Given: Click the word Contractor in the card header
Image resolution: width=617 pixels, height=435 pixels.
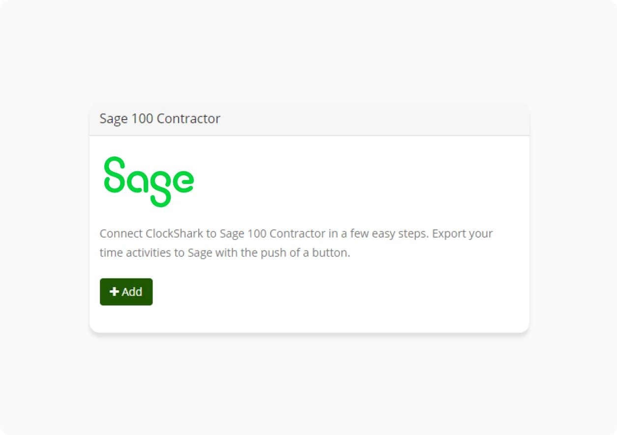Looking at the screenshot, I should 189,119.
